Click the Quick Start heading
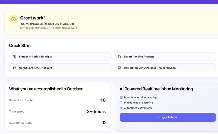Viewport: 218px width, 134px height. 20,46
